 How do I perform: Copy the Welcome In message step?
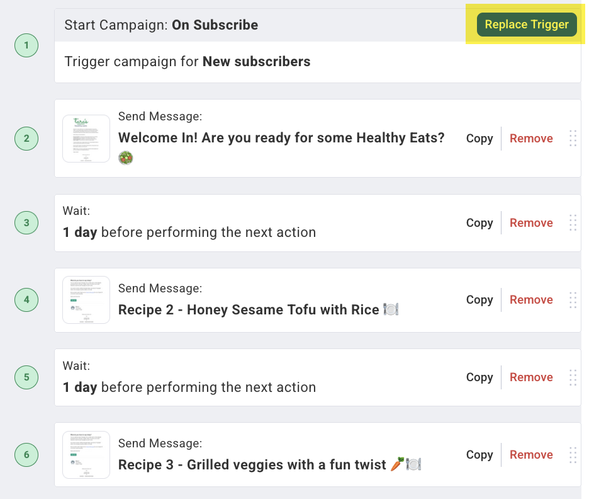(x=479, y=139)
